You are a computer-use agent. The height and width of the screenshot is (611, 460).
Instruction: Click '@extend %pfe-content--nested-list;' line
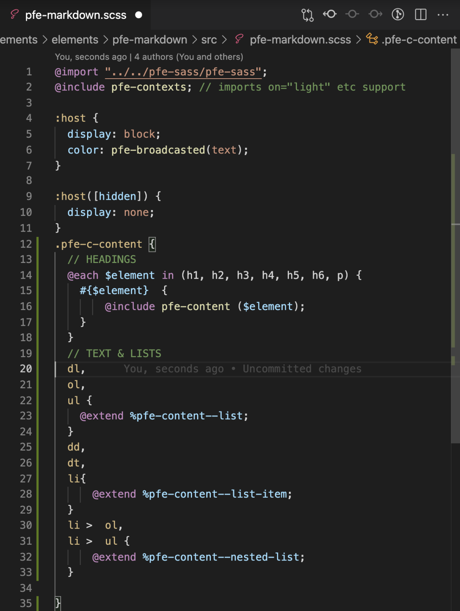tap(198, 557)
